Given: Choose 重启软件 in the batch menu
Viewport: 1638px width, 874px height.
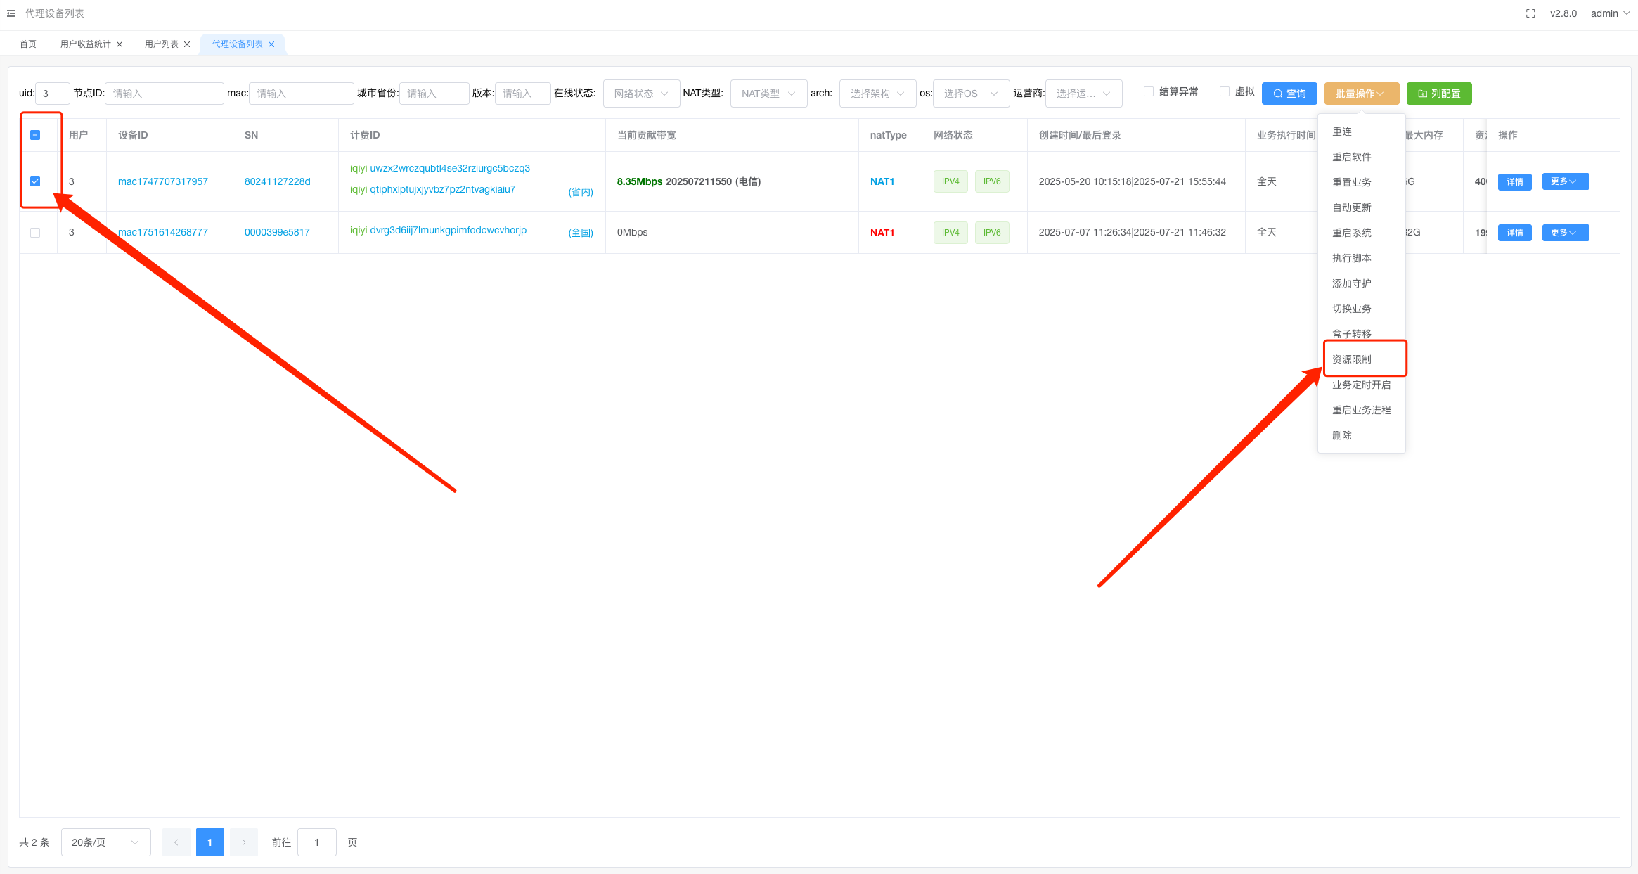Looking at the screenshot, I should click(x=1351, y=157).
